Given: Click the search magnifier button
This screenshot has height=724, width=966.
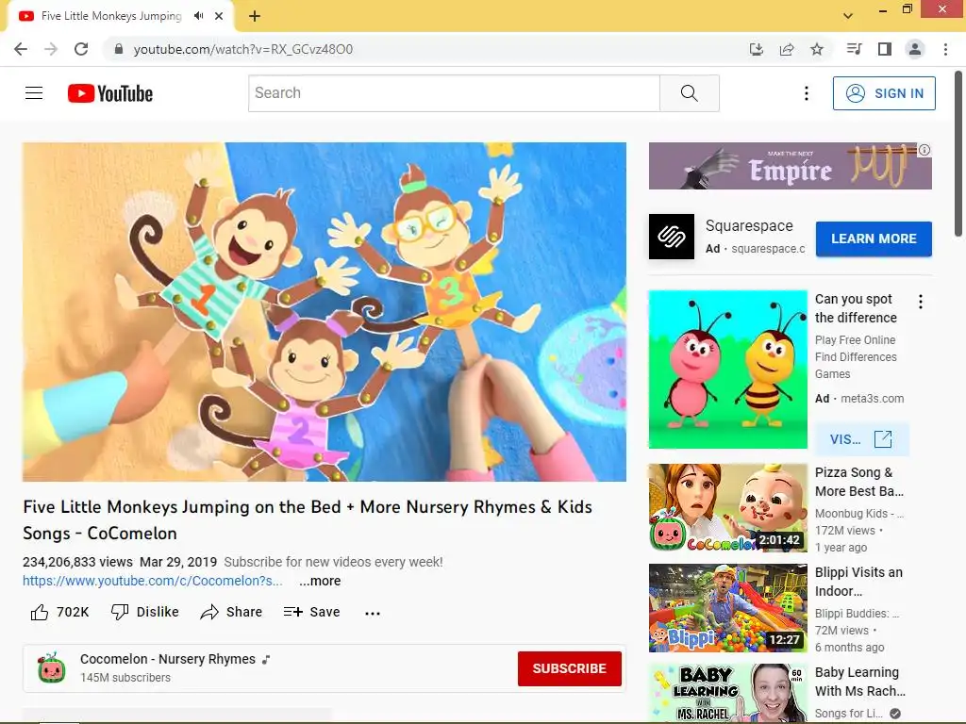Looking at the screenshot, I should click(x=689, y=93).
